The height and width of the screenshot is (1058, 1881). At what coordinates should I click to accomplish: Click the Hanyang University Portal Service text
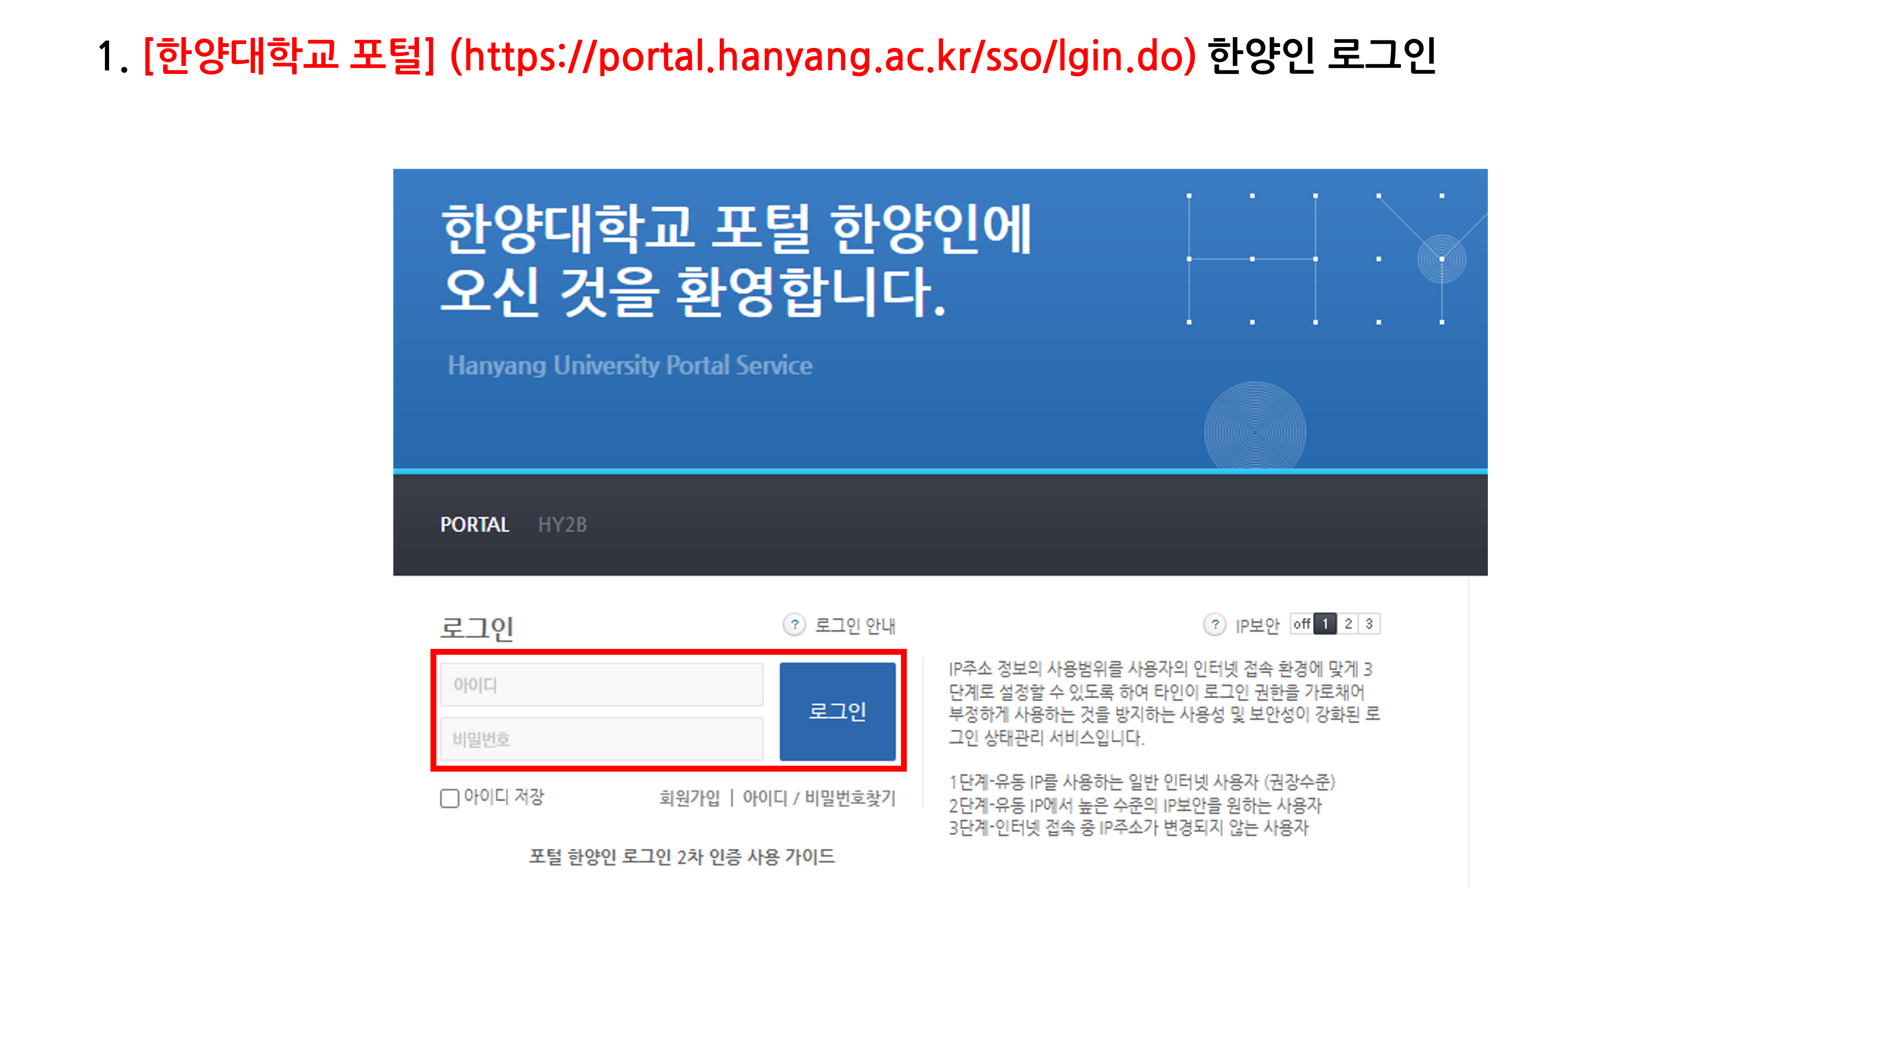[x=630, y=365]
